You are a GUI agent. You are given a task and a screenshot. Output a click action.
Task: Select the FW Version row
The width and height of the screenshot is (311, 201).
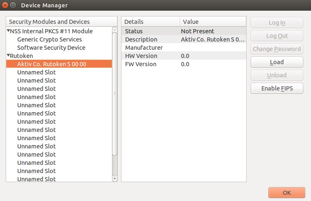click(x=183, y=64)
